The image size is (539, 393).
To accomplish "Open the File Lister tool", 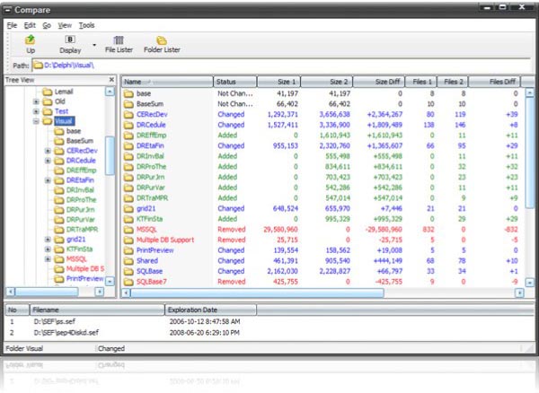I will tap(118, 41).
